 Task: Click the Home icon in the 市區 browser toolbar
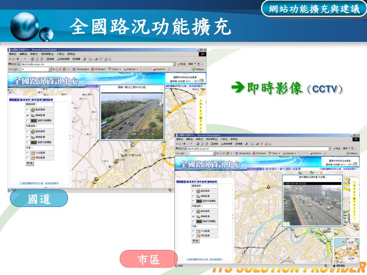pyautogui.click(x=207, y=144)
